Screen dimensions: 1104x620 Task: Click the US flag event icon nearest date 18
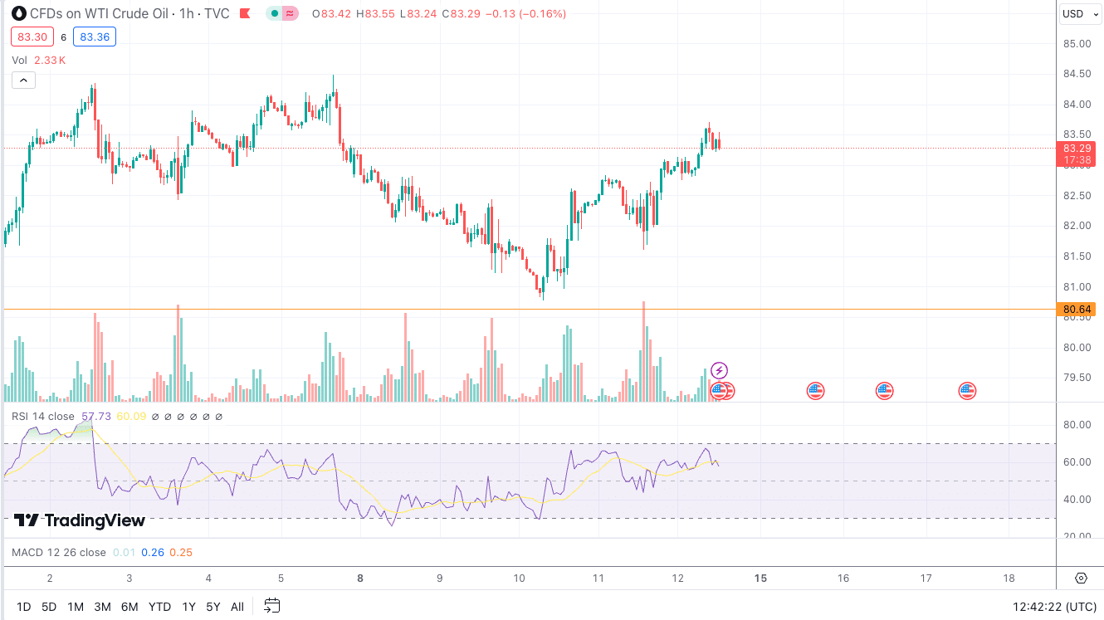(967, 390)
